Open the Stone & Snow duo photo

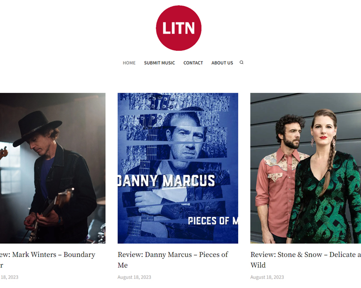point(305,168)
